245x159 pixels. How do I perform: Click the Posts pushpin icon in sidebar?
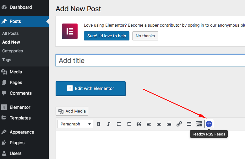(x=4, y=21)
